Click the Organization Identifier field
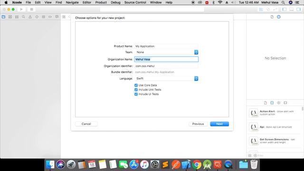 [x=166, y=66]
